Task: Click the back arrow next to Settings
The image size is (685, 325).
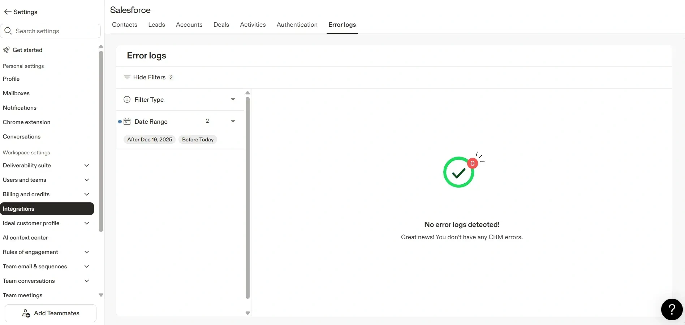Action: pos(8,12)
